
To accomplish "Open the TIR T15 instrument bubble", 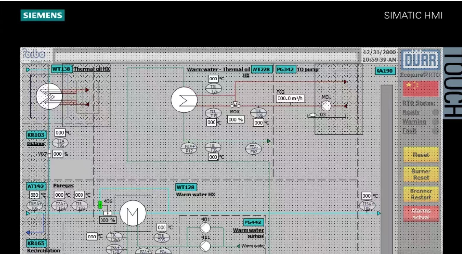I will point(213,113).
